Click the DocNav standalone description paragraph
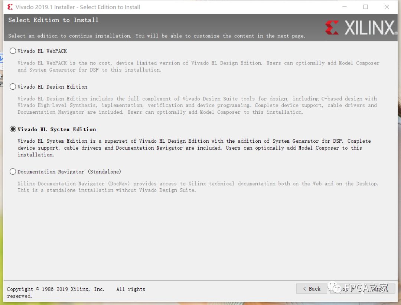 [x=198, y=187]
